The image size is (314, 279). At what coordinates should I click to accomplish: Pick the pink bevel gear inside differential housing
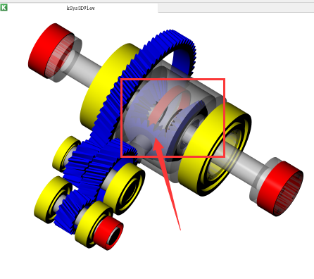point(168,104)
